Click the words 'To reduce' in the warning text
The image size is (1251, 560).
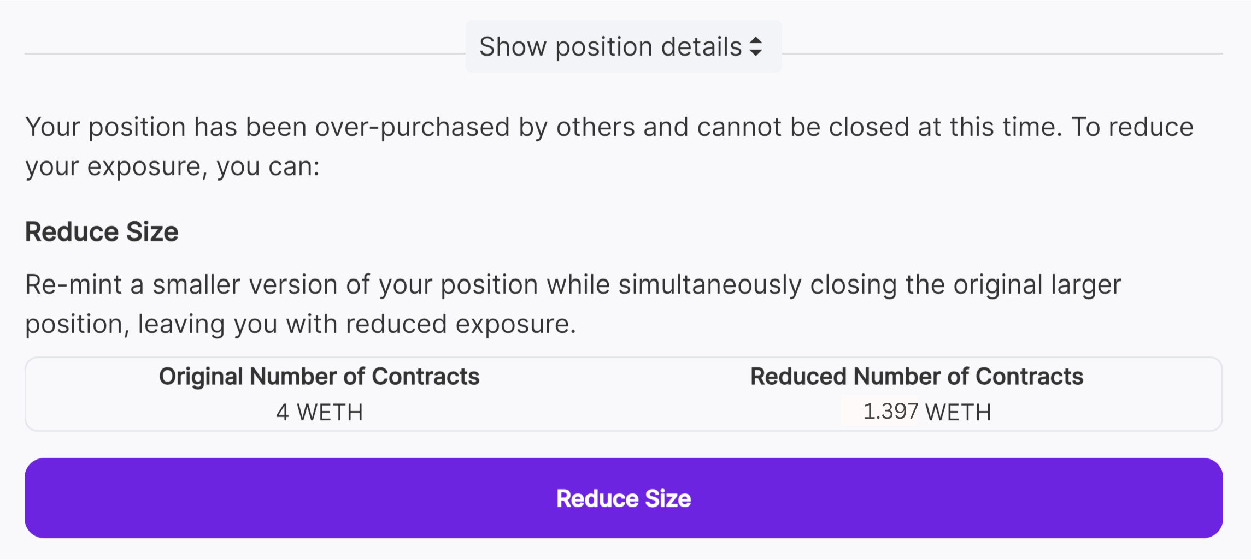pyautogui.click(x=1132, y=127)
